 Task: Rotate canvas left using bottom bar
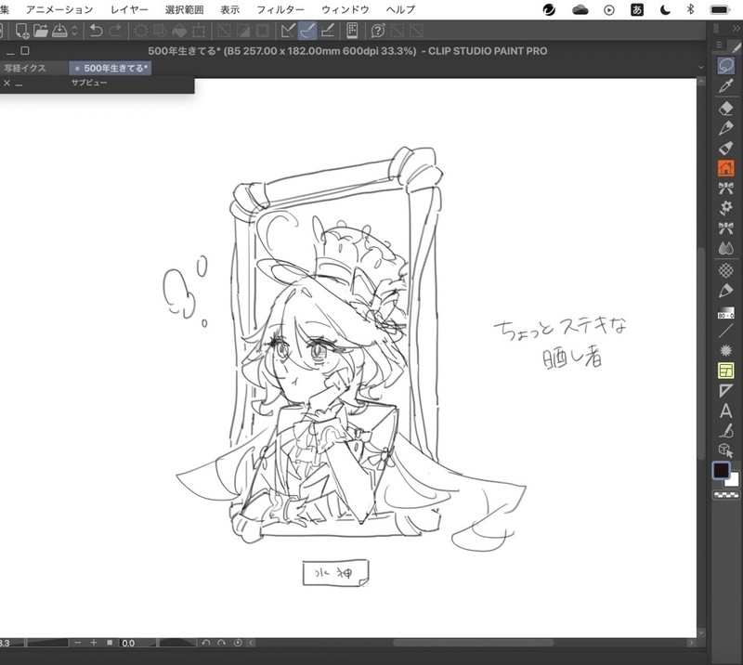[x=205, y=643]
